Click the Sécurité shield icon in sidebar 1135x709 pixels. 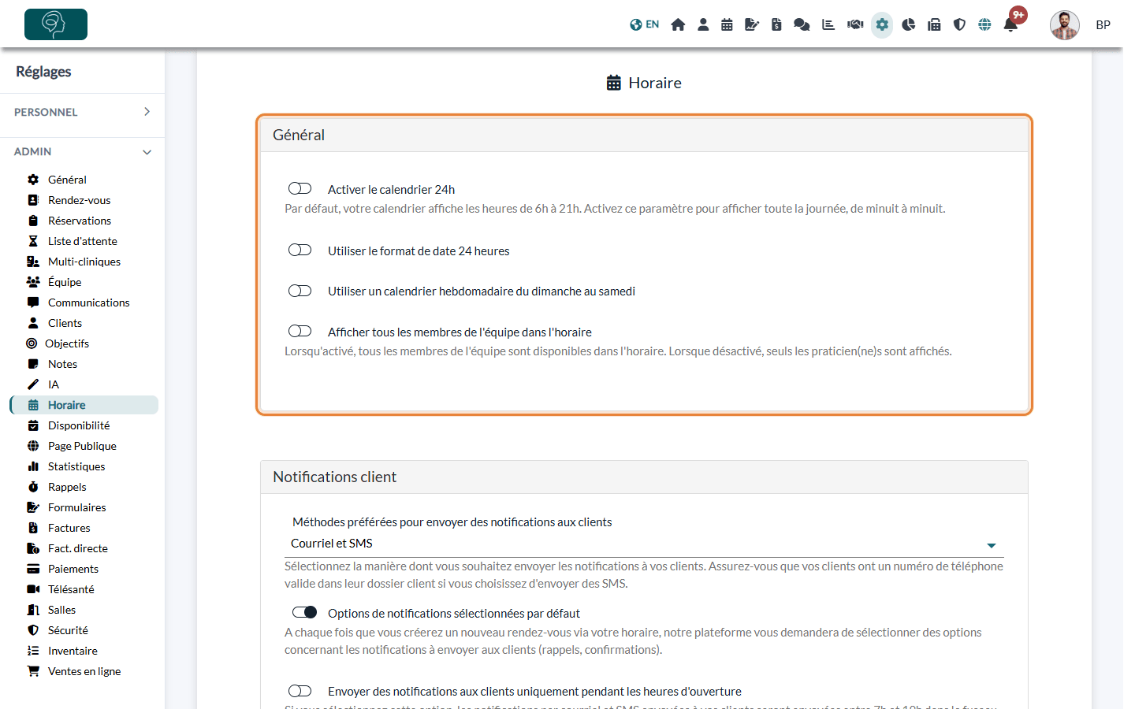(33, 630)
